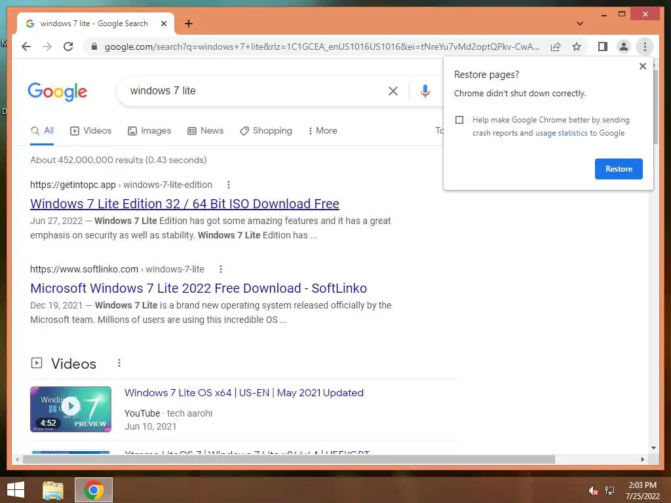Viewport: 671px width, 503px height.
Task: Open options for the getintopc.app result
Action: point(229,185)
